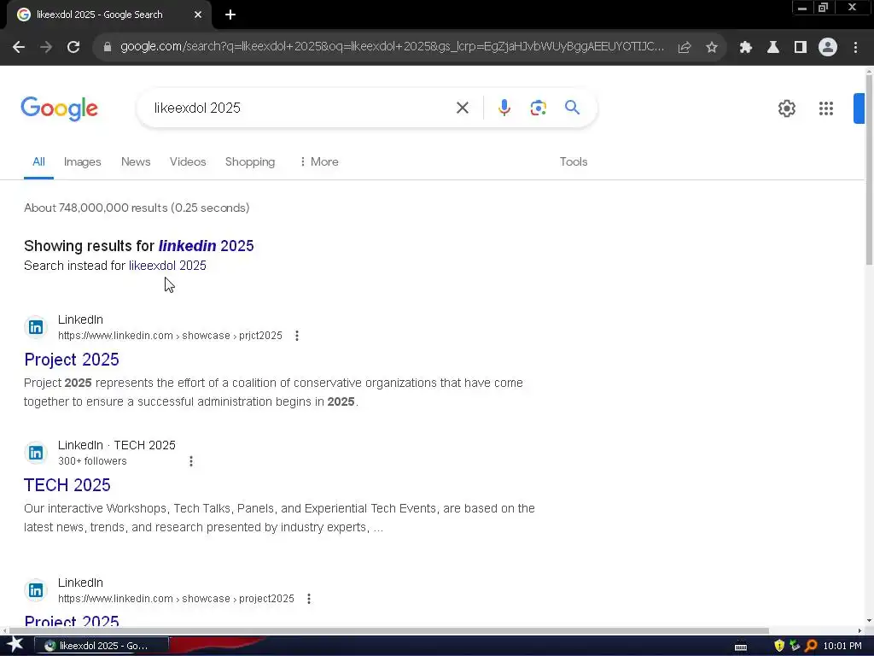874x656 pixels.
Task: Bookmark this page with the star icon
Action: [x=712, y=48]
